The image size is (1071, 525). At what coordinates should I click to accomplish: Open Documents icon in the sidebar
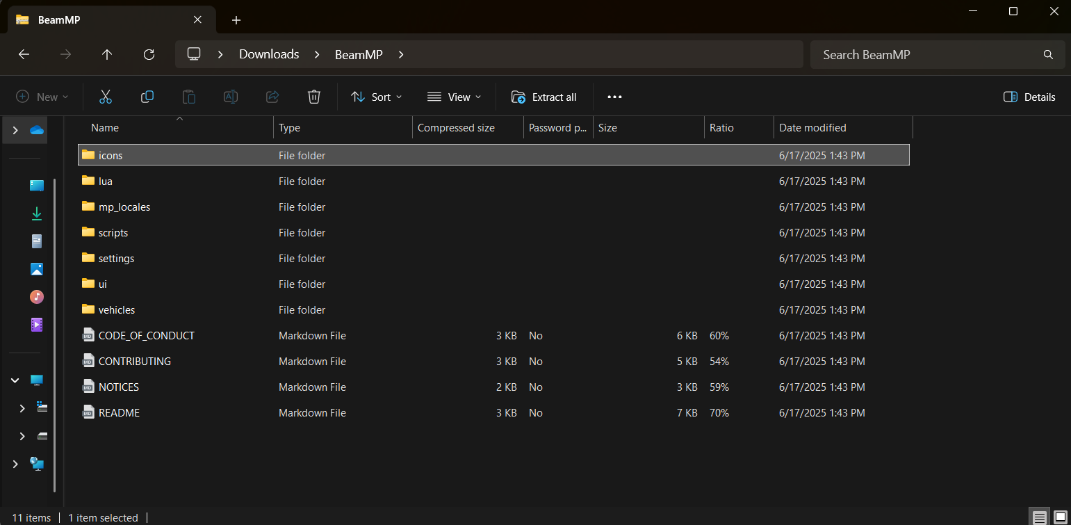[x=37, y=241]
